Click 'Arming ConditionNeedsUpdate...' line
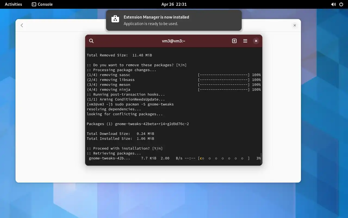The image size is (348, 218). (126, 99)
